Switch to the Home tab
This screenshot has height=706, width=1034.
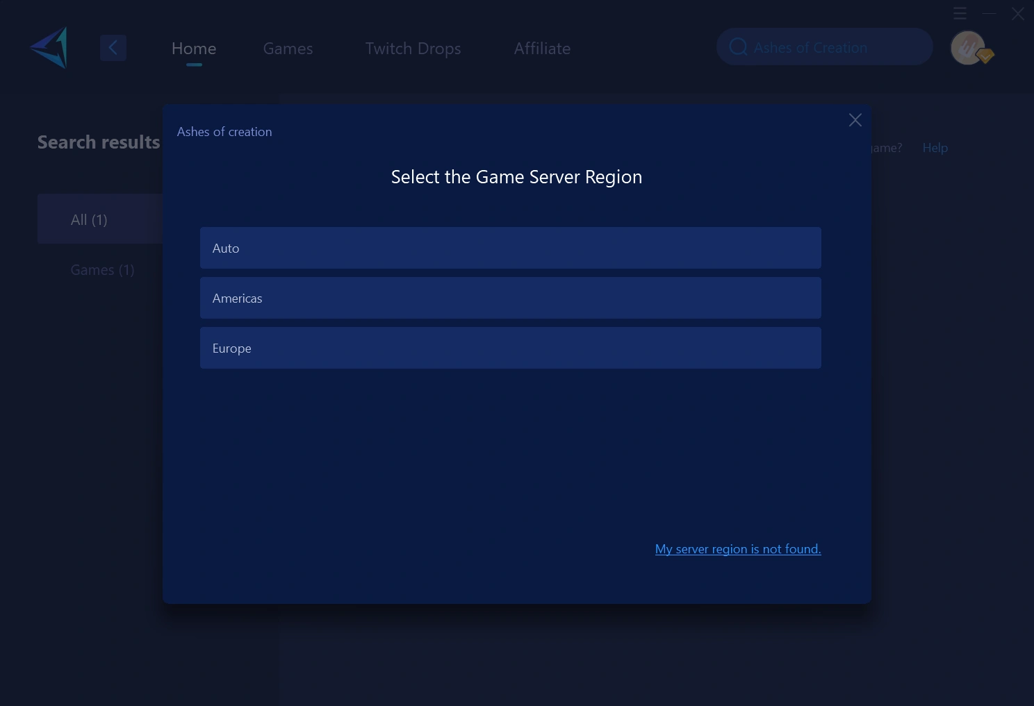tap(194, 49)
